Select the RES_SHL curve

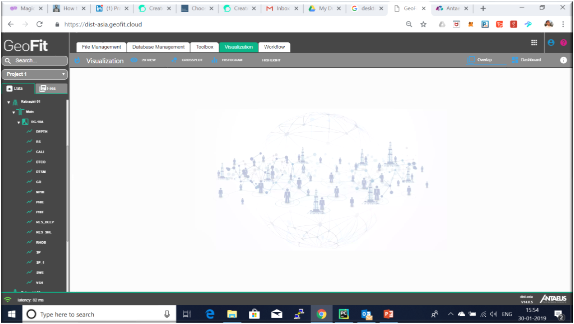click(x=43, y=232)
